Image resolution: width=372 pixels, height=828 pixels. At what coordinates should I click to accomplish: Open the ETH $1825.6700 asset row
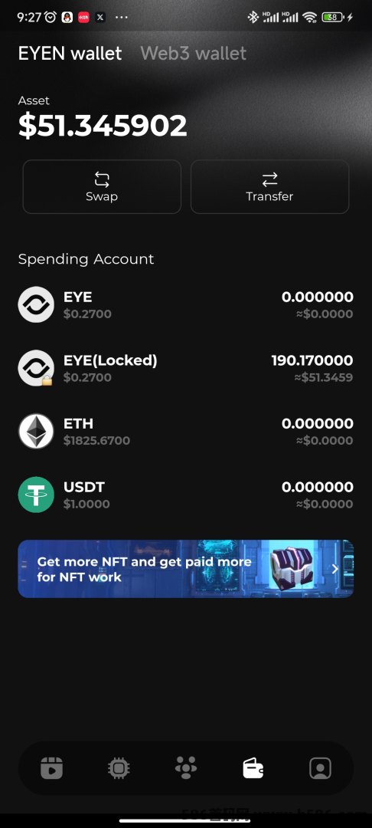(185, 432)
